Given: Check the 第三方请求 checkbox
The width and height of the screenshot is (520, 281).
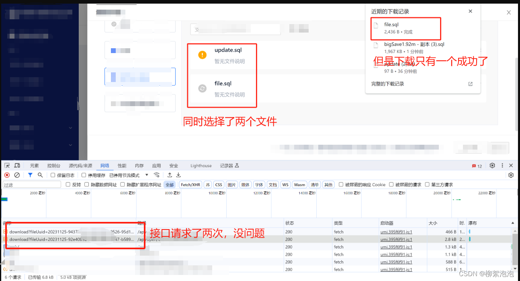Looking at the screenshot, I should click(x=427, y=185).
